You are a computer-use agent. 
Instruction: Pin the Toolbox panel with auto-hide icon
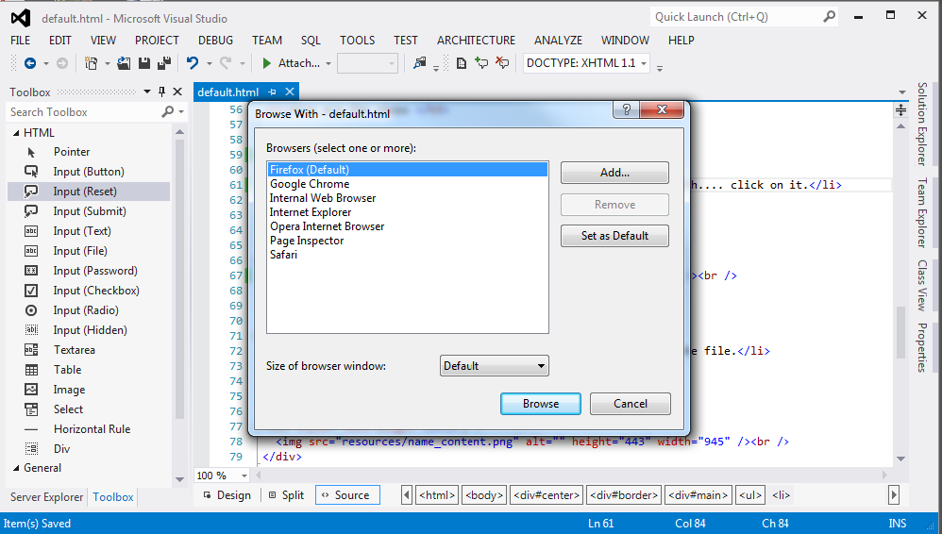click(x=161, y=92)
